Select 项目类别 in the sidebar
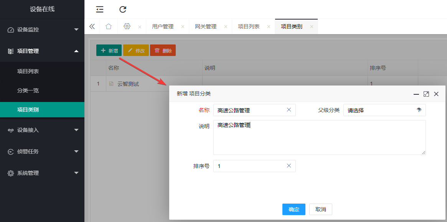Screen dimensions: 447x222 pos(42,110)
